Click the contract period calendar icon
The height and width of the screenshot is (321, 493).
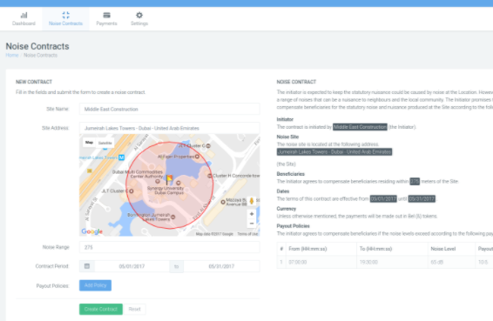coord(87,266)
